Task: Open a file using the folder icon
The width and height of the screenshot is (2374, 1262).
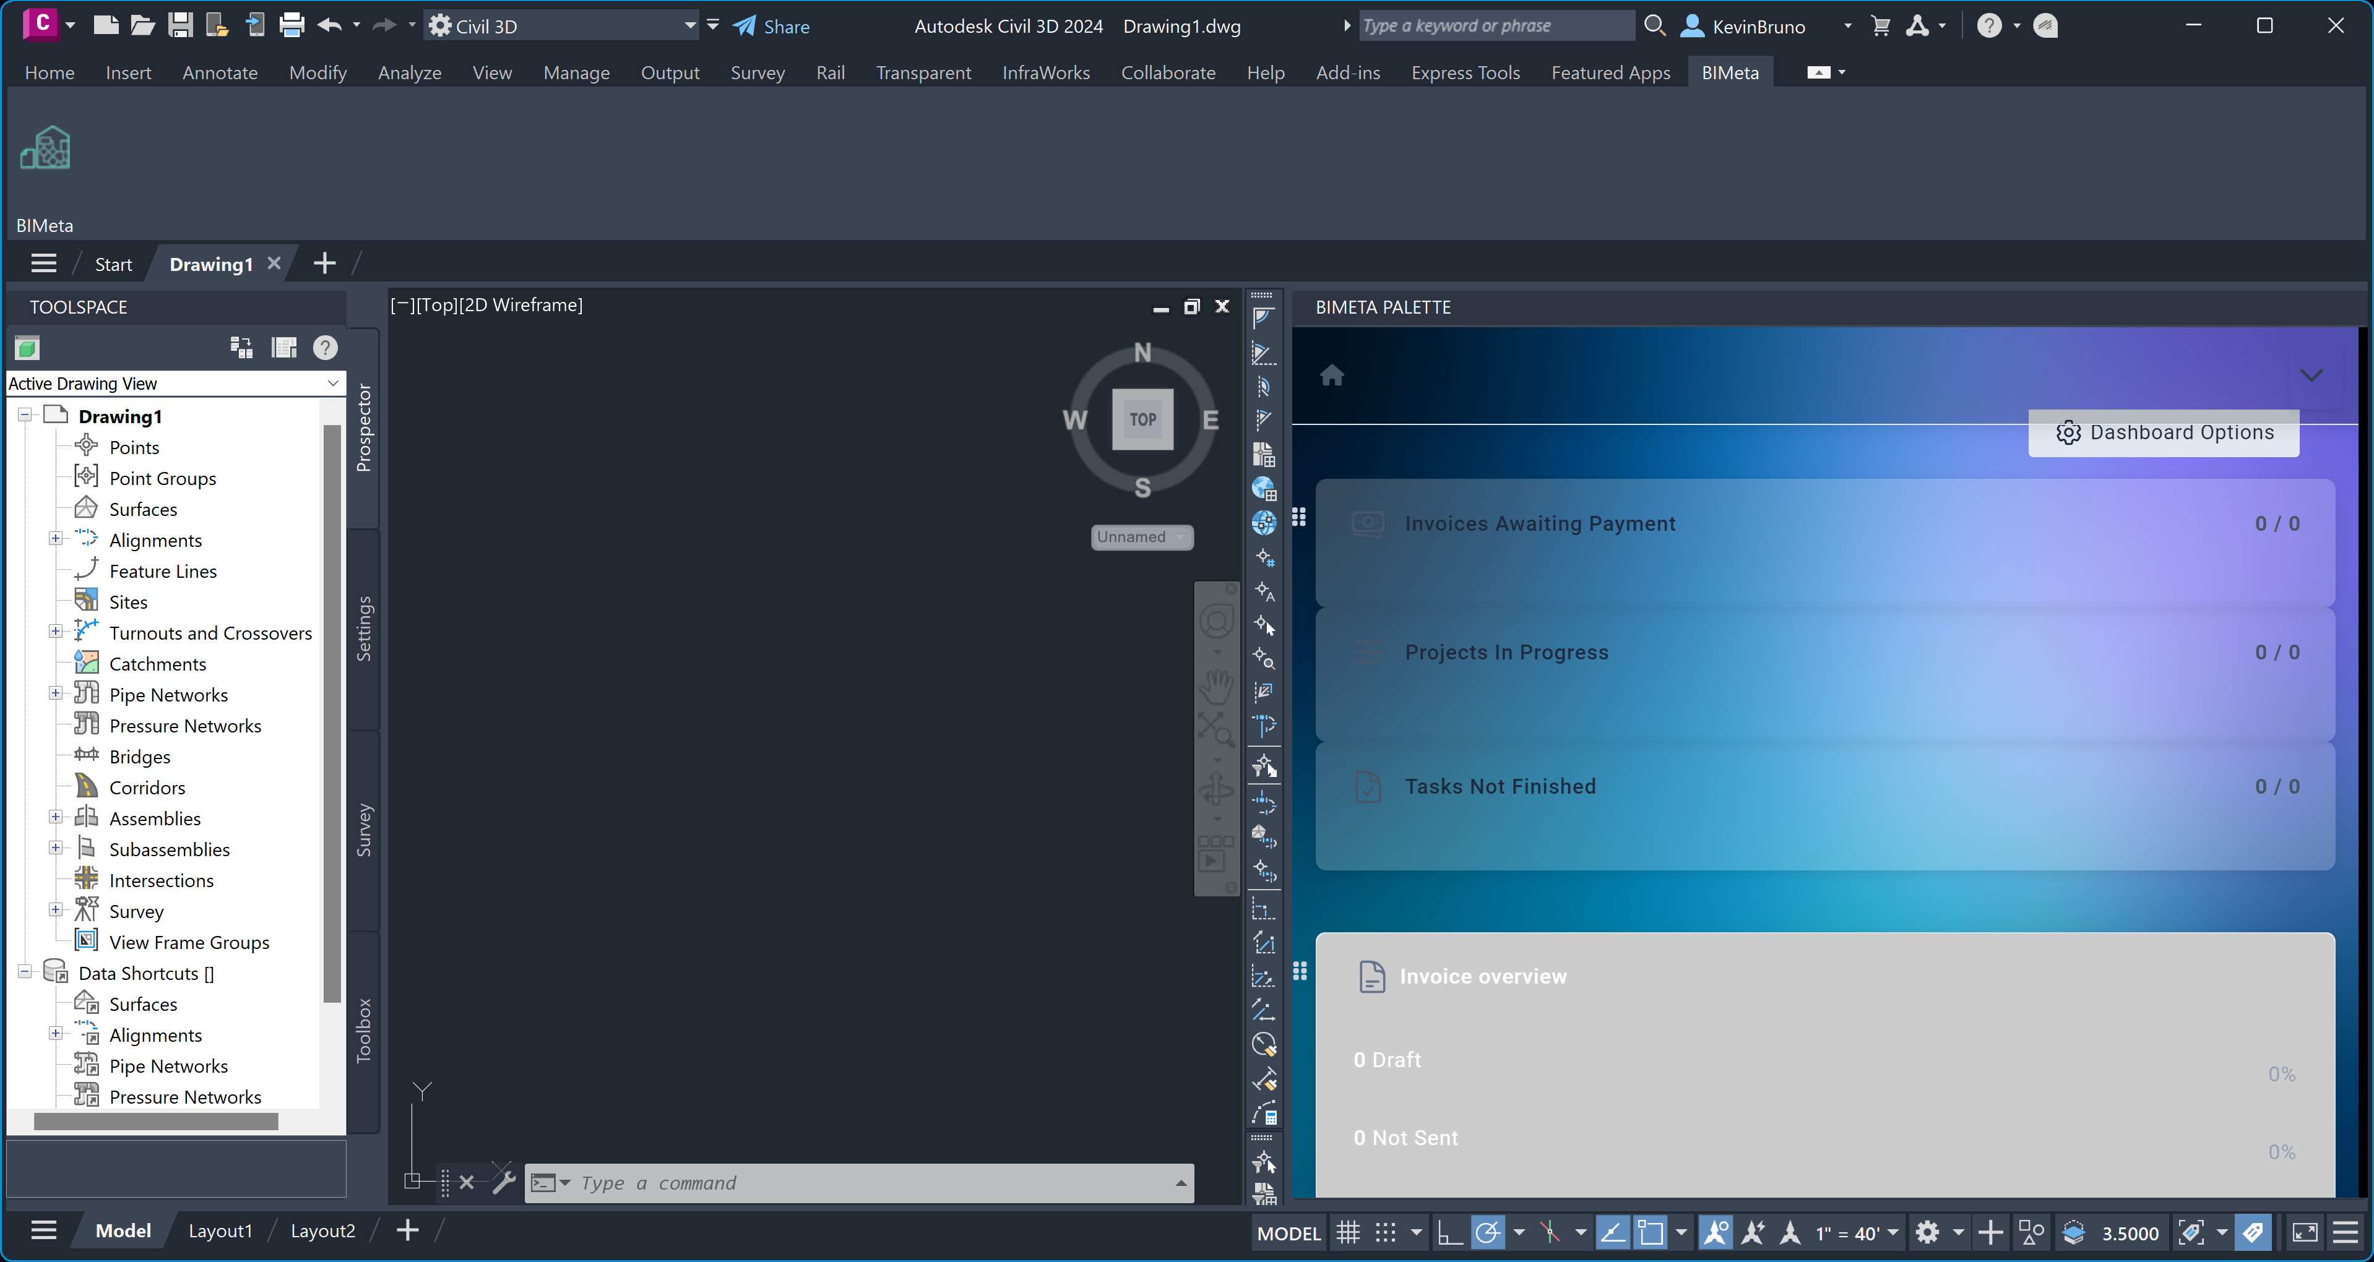Action: pyautogui.click(x=143, y=25)
